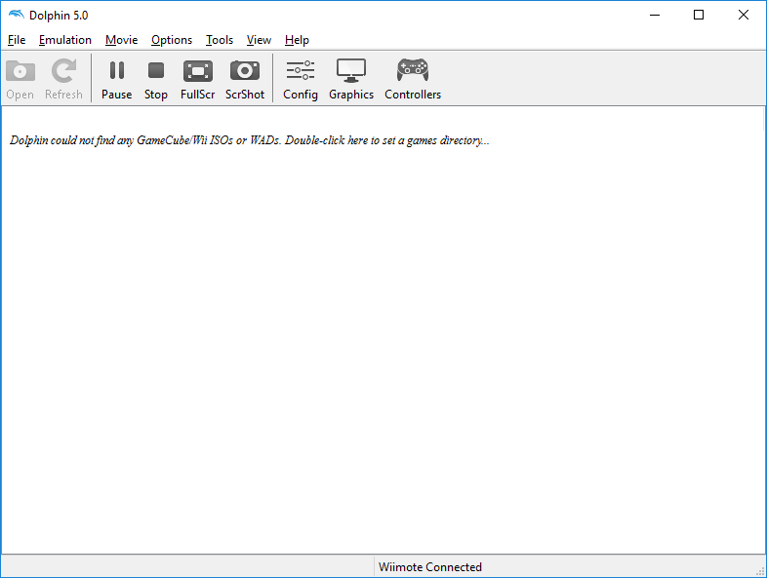Open the File menu
This screenshot has height=578, width=767.
point(17,40)
